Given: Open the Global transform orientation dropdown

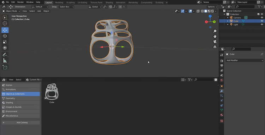Looking at the screenshot, I should [95, 7].
